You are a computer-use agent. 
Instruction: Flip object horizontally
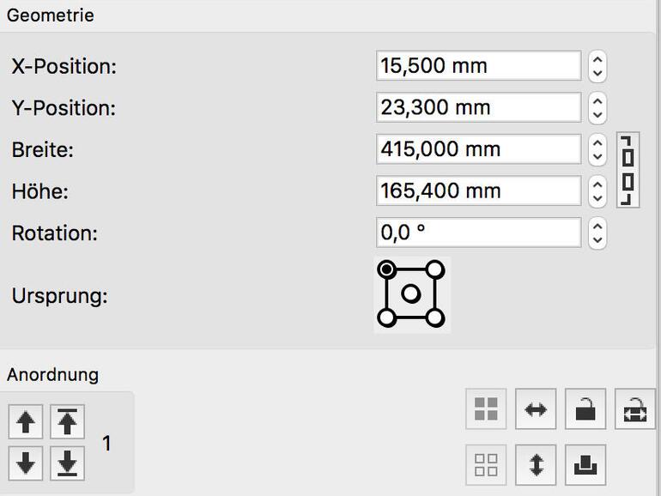[x=536, y=409]
